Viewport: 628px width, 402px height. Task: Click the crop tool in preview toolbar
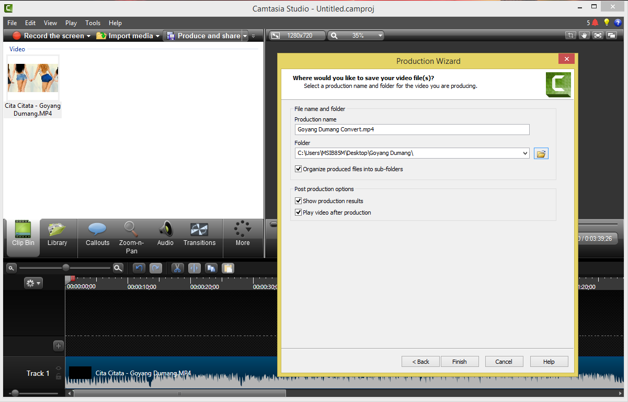570,36
